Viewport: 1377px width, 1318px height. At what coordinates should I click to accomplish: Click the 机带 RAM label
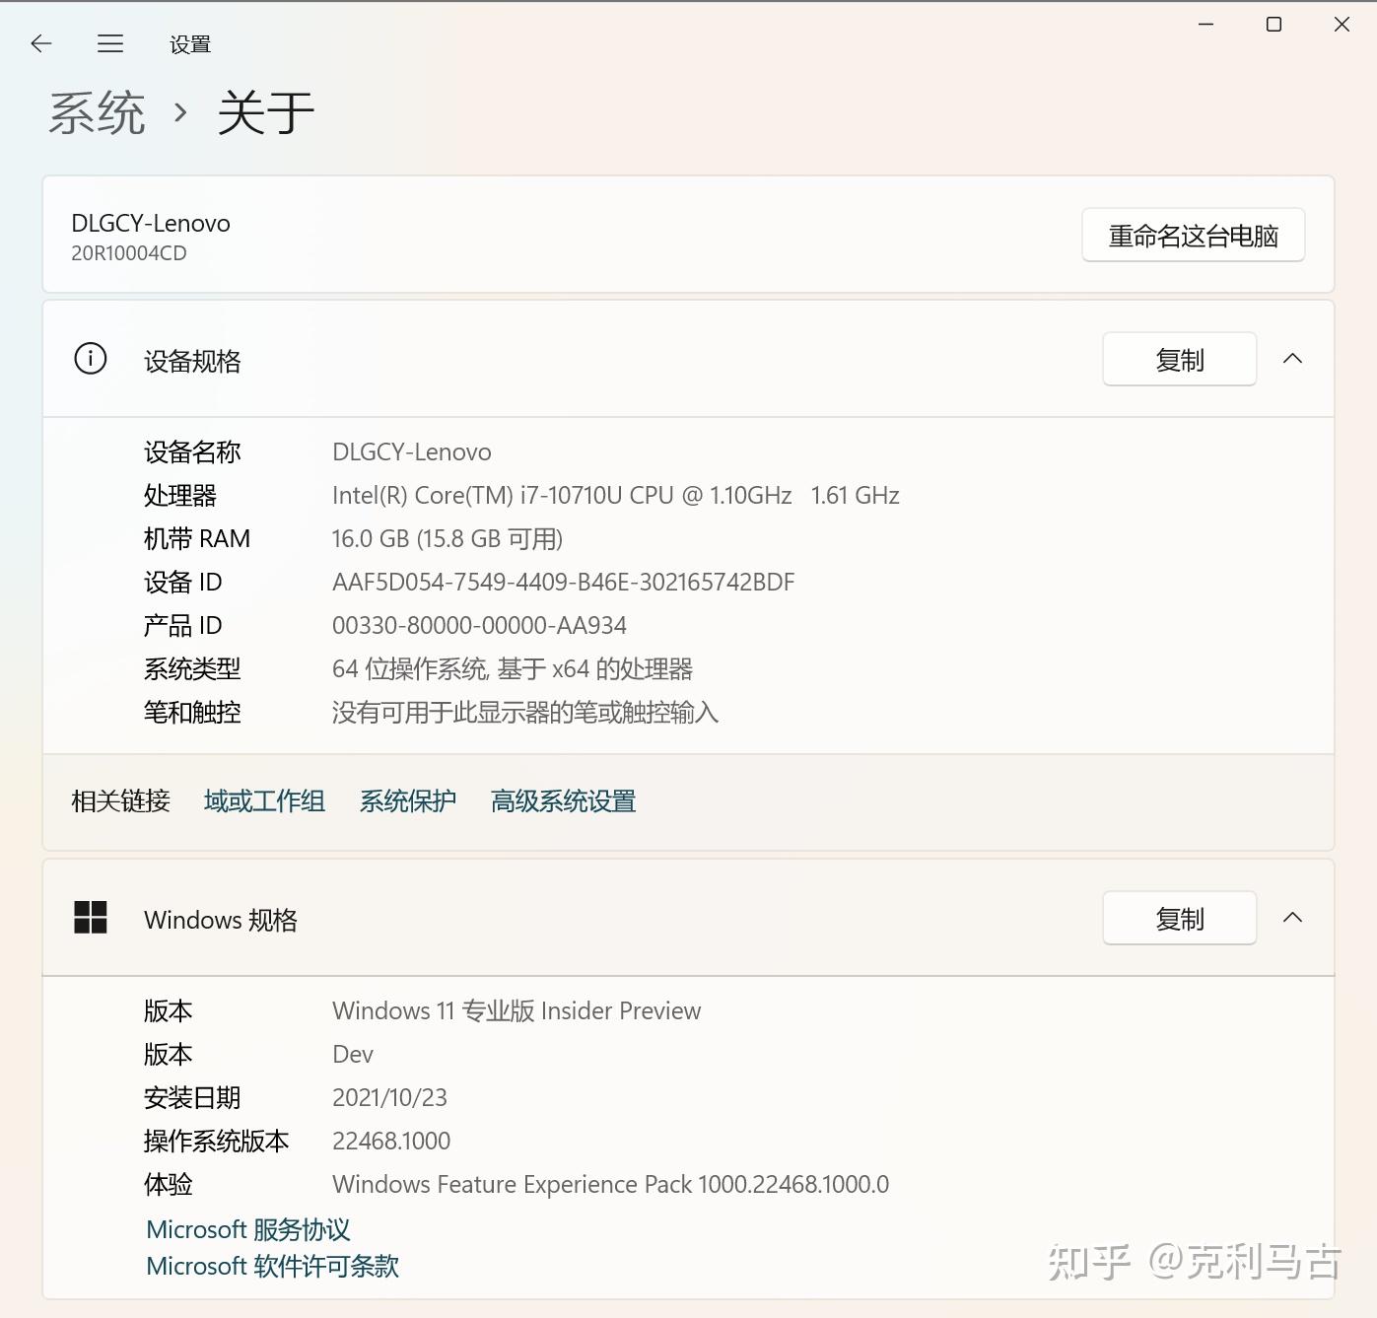197,539
